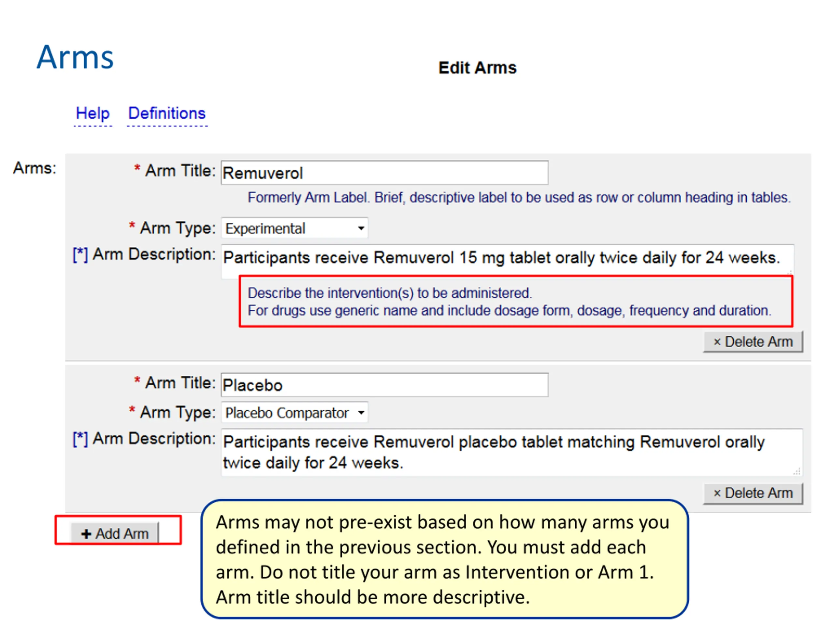Delete the Placebo arm
This screenshot has width=834, height=625.
(753, 493)
